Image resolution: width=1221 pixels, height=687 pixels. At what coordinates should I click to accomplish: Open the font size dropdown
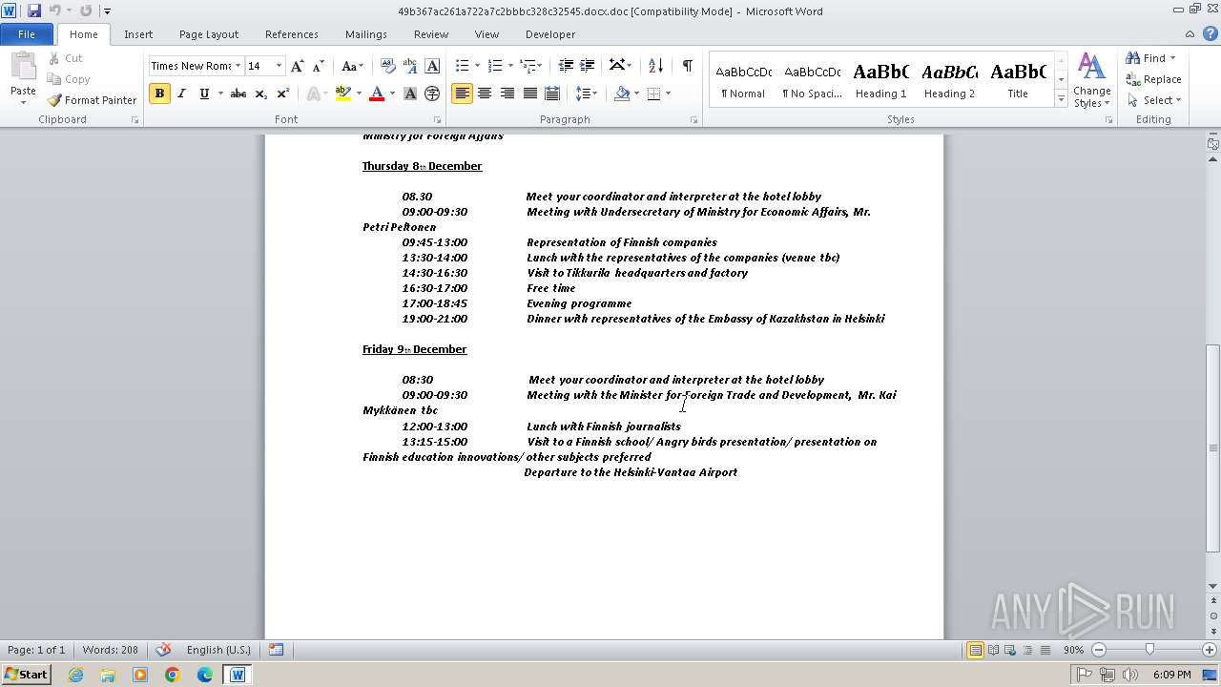point(279,66)
